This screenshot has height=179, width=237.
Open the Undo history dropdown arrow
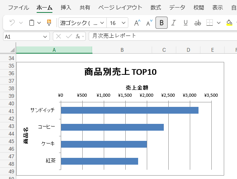click(x=21, y=23)
